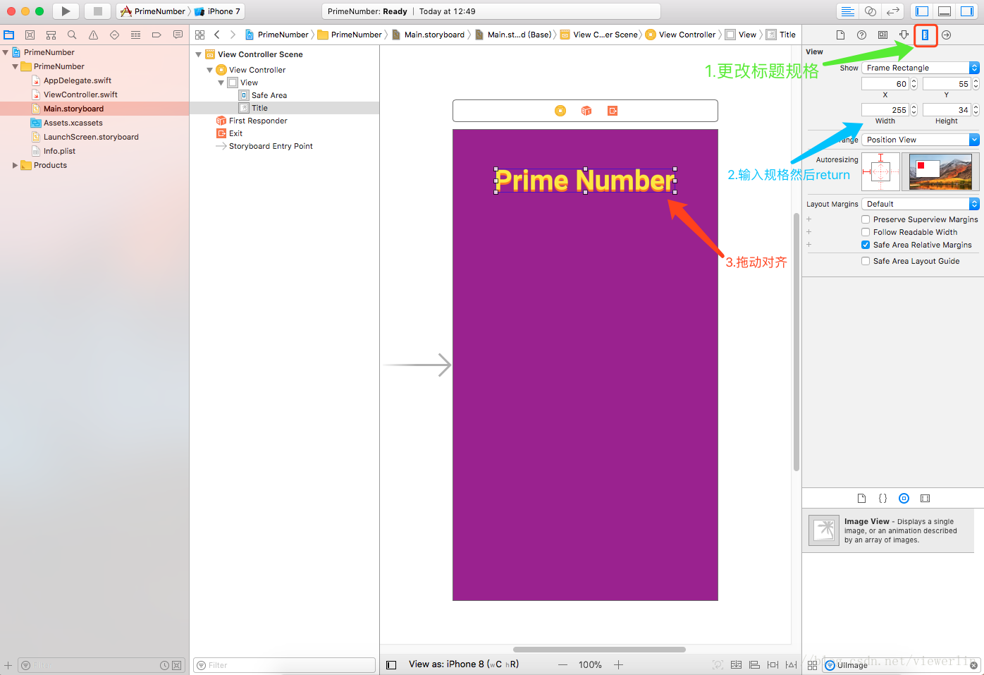Image resolution: width=984 pixels, height=675 pixels.
Task: Go forward in editor history
Action: tap(233, 35)
